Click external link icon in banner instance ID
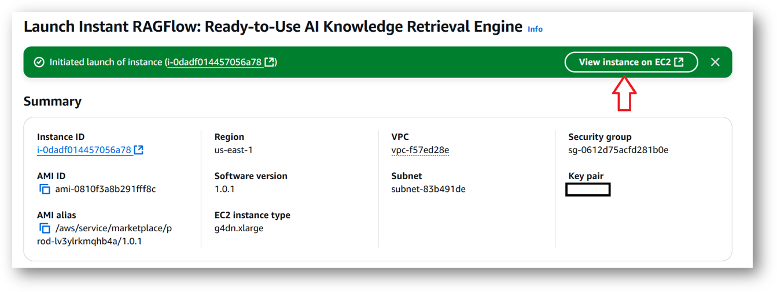 click(x=269, y=62)
